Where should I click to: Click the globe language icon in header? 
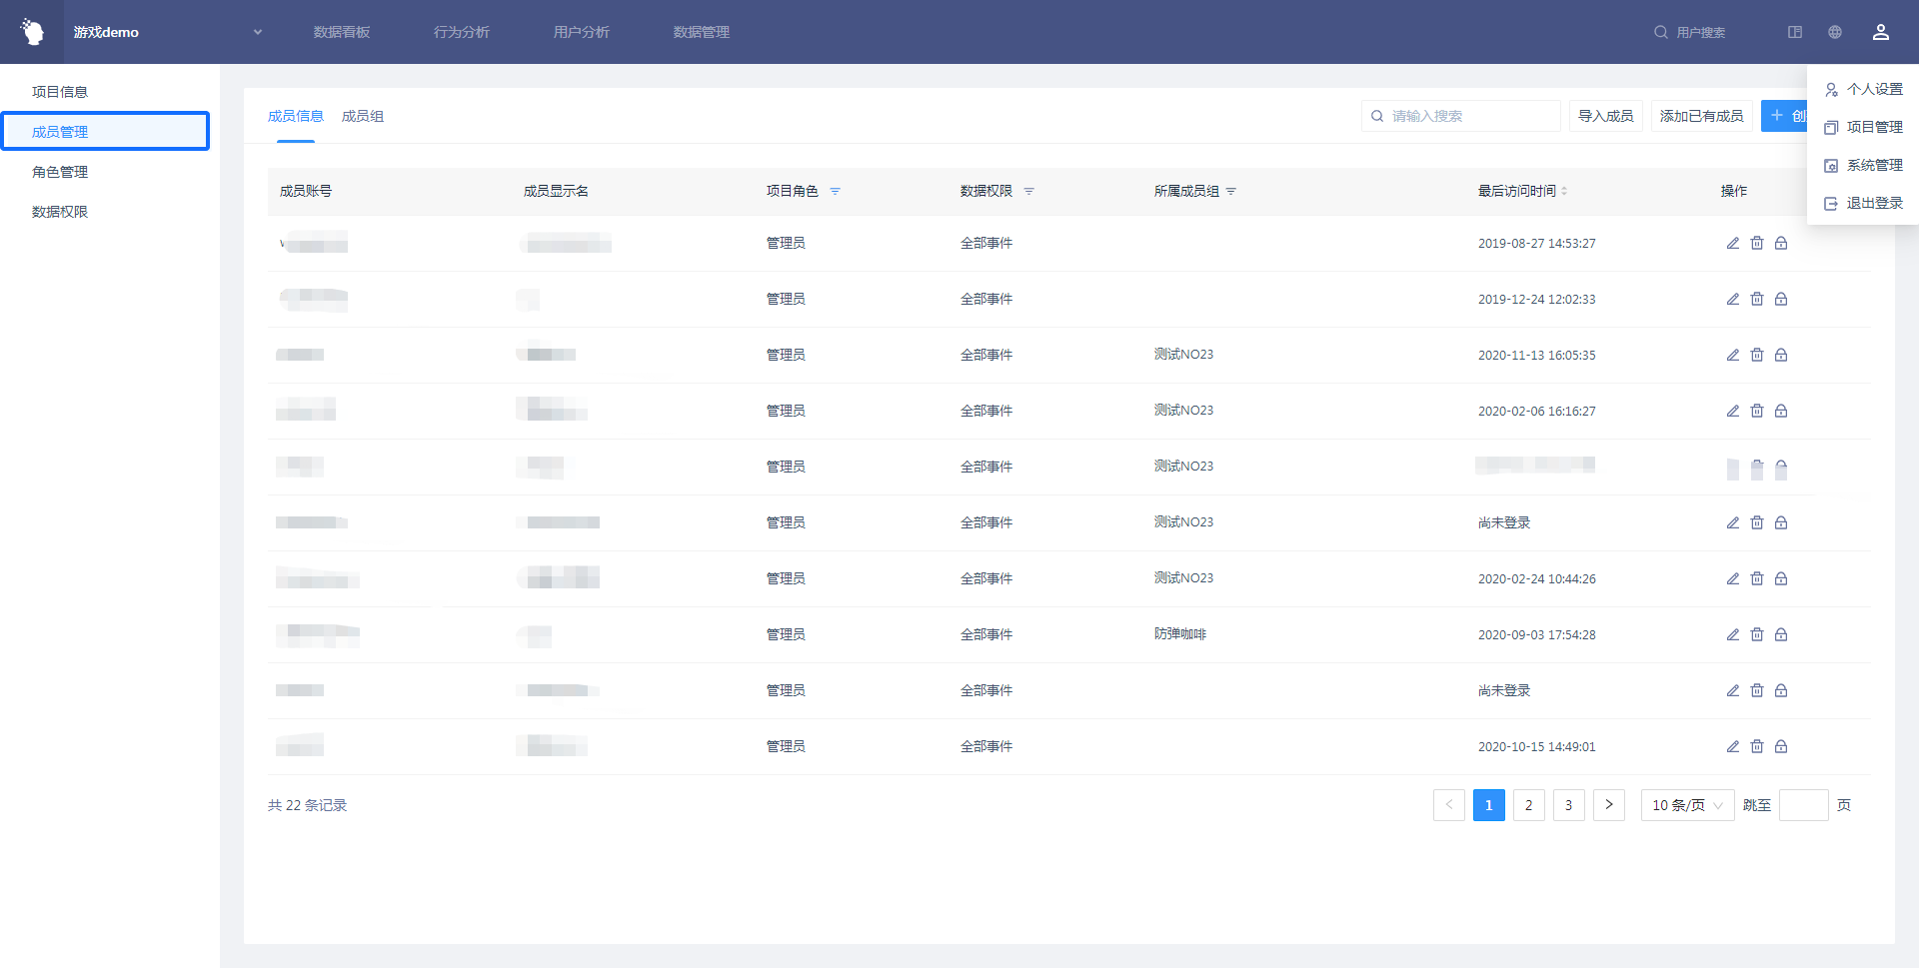(1835, 32)
